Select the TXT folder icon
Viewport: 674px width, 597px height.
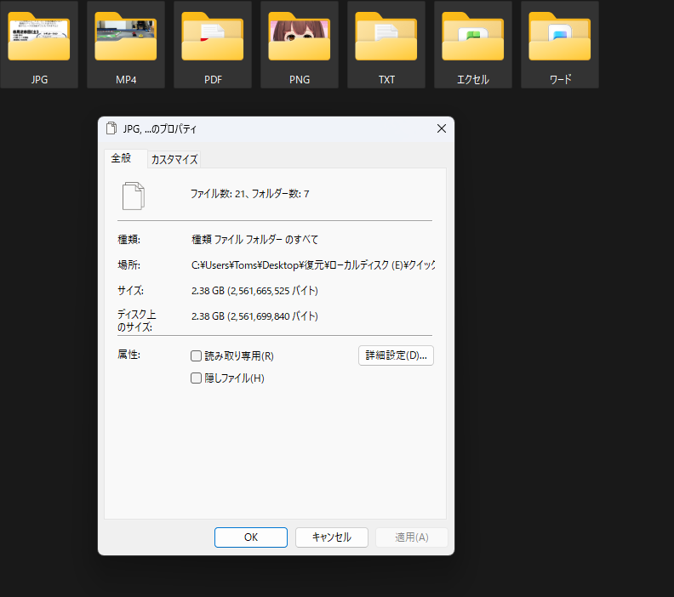click(386, 38)
